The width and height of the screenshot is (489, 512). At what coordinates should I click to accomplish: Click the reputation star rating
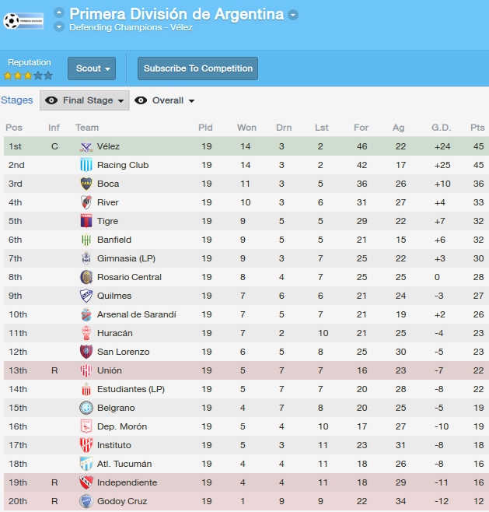pos(28,75)
